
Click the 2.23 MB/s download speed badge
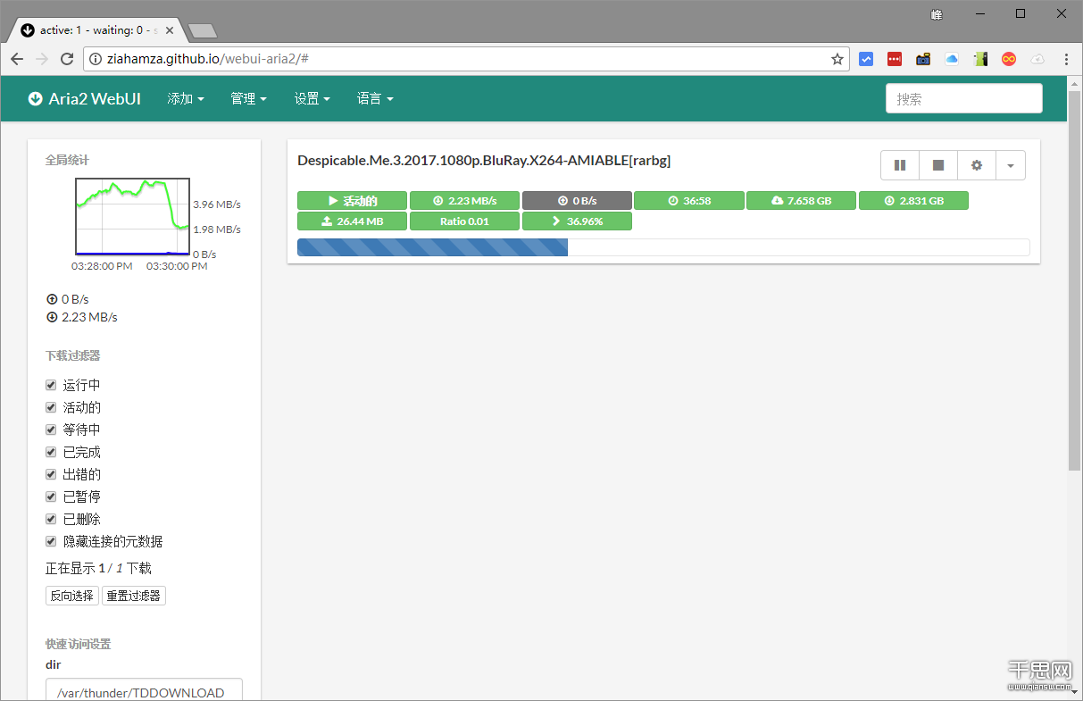pyautogui.click(x=464, y=201)
